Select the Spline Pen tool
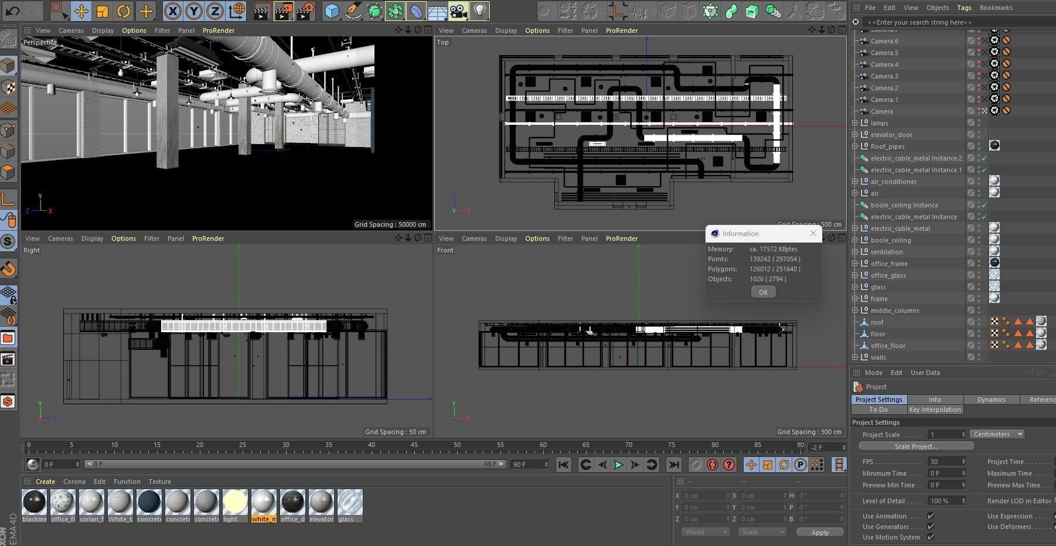Screen dimensions: 1056x546 pyautogui.click(x=353, y=11)
